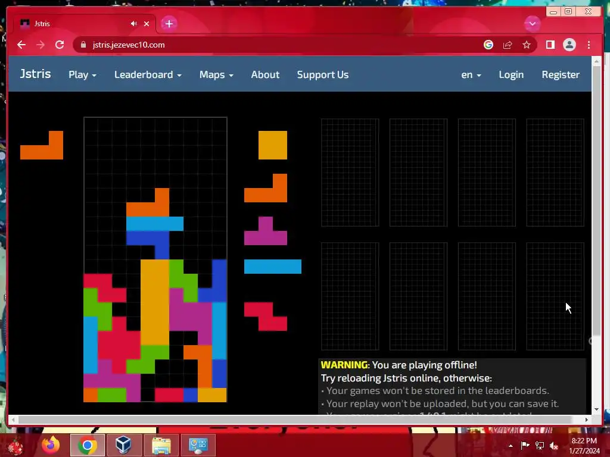Image resolution: width=610 pixels, height=457 pixels.
Task: Show hidden tray icons arrow
Action: click(511, 446)
